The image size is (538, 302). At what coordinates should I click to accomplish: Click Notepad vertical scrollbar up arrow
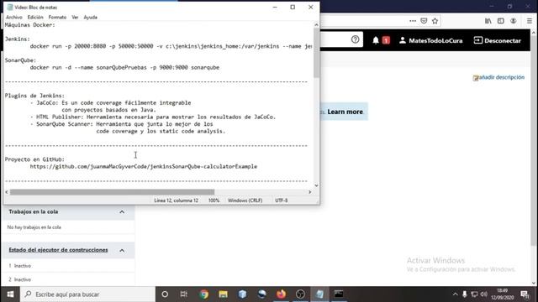pos(316,24)
